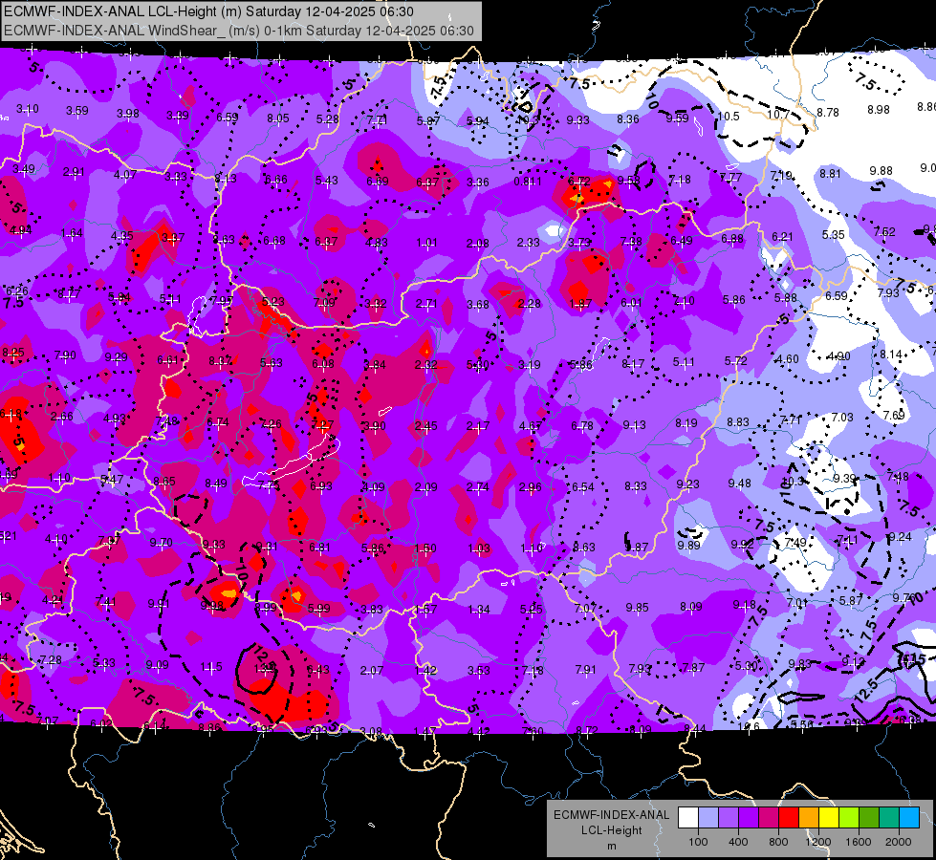Click wind shear value 3.36
The height and width of the screenshot is (860, 936).
[478, 182]
